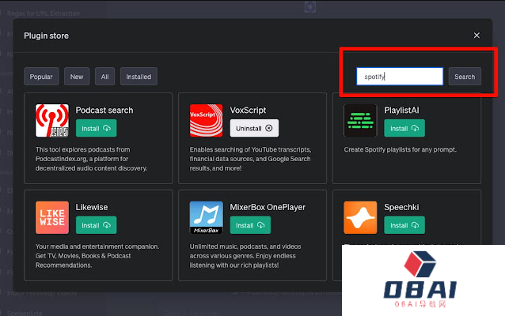Focus the plugin search field containing spotify
The image size is (505, 316).
coord(400,77)
